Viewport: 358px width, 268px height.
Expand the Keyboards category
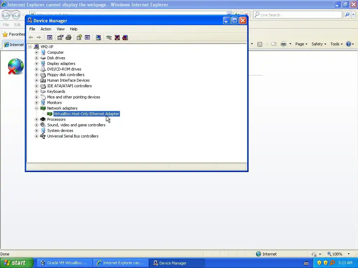tap(36, 92)
